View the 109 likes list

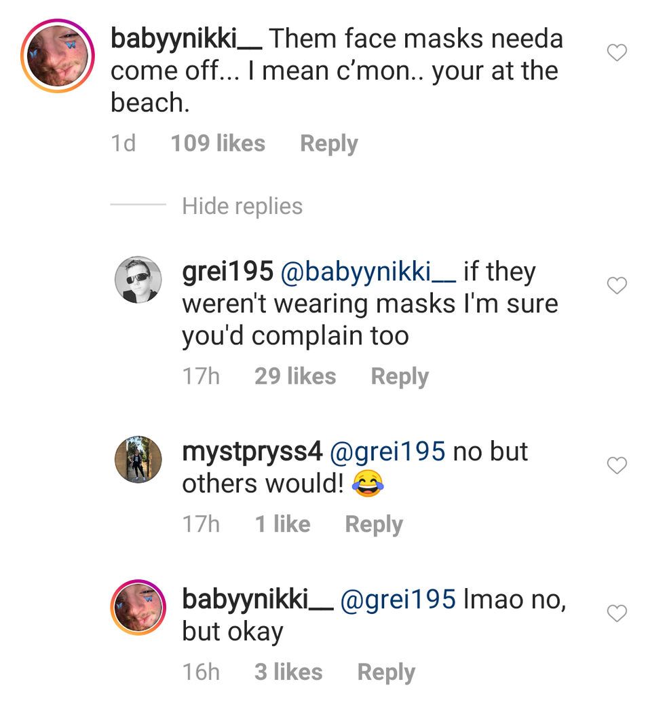tap(218, 144)
